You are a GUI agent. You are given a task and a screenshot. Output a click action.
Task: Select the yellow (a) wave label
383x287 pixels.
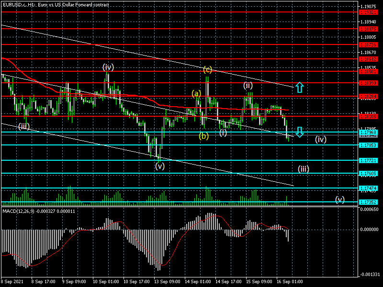click(196, 93)
